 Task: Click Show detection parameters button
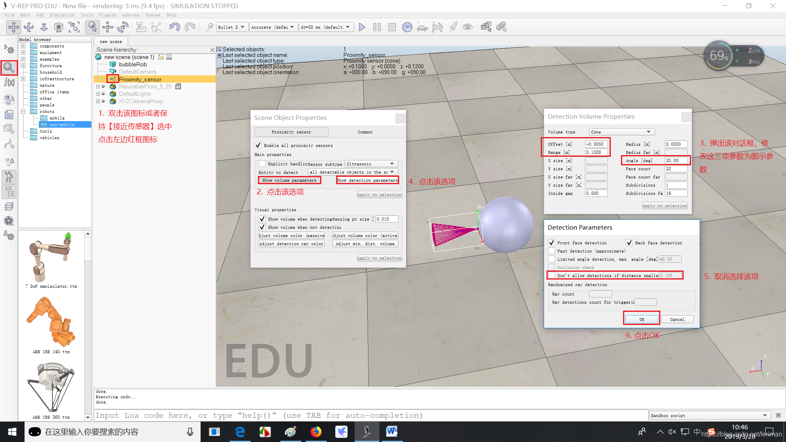[367, 180]
